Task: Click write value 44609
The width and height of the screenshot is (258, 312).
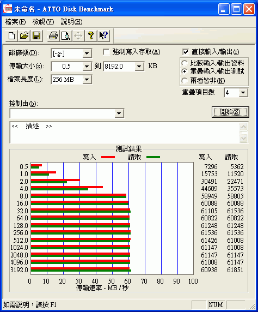Action: (x=210, y=188)
